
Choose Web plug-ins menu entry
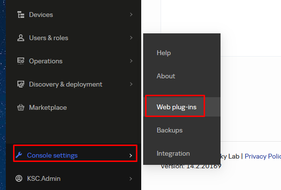tap(177, 107)
